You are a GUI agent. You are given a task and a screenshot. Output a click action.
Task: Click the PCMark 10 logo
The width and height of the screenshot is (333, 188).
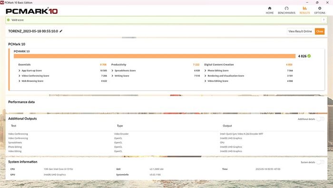[32, 11]
